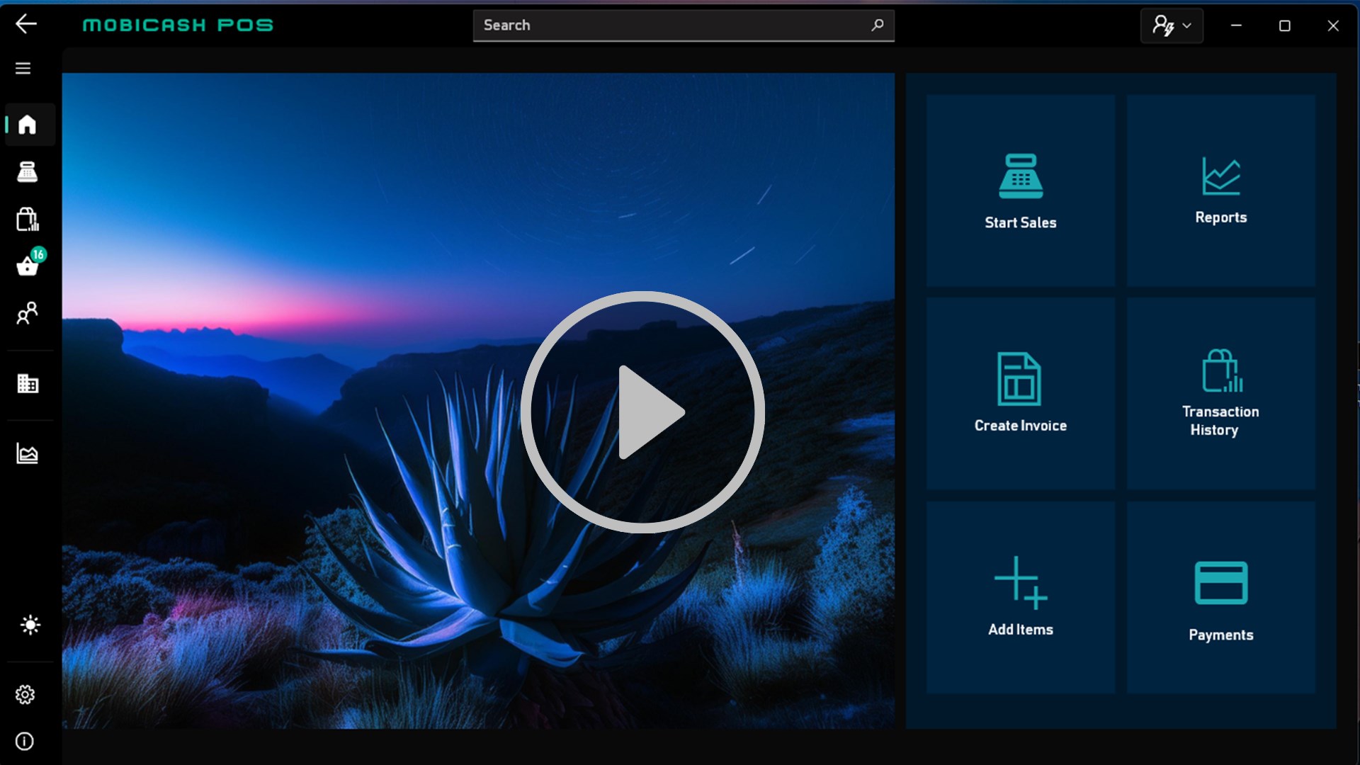Go to the Home sidebar item
The width and height of the screenshot is (1360, 765).
click(x=27, y=125)
